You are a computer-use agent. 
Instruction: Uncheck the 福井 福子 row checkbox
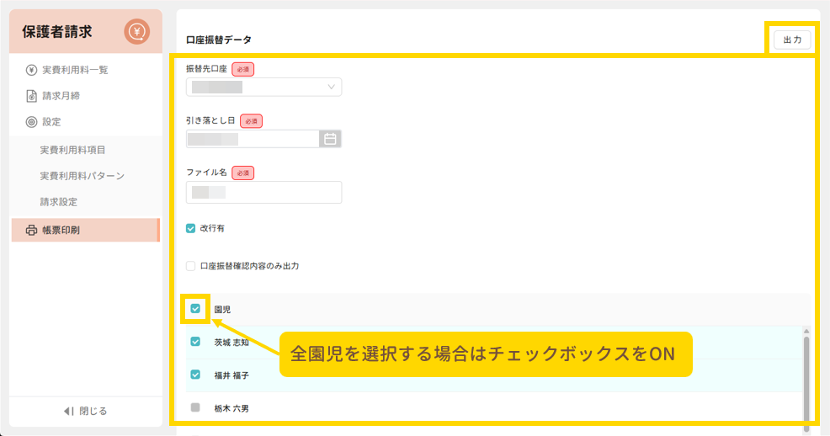click(x=195, y=375)
